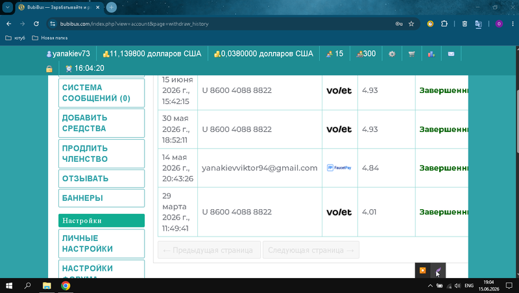This screenshot has width=519, height=293.
Task: Click the Chrome taskbar icon
Action: click(66, 286)
